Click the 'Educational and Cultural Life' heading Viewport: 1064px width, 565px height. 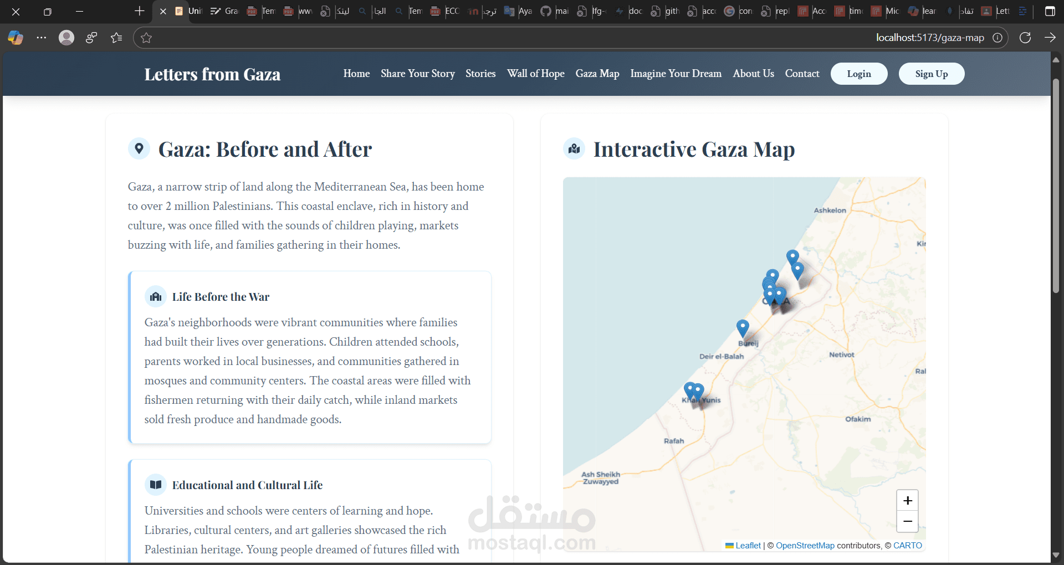coord(247,485)
